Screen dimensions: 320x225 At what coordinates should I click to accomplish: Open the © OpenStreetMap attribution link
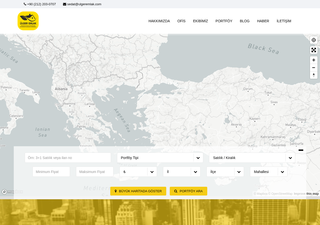coord(280,194)
